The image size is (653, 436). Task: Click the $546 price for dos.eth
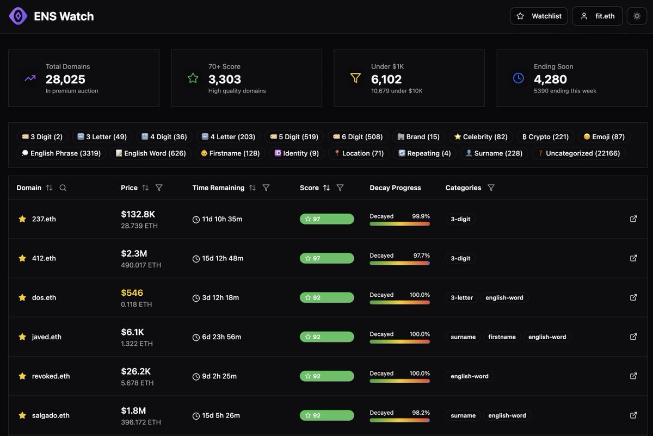click(x=132, y=293)
